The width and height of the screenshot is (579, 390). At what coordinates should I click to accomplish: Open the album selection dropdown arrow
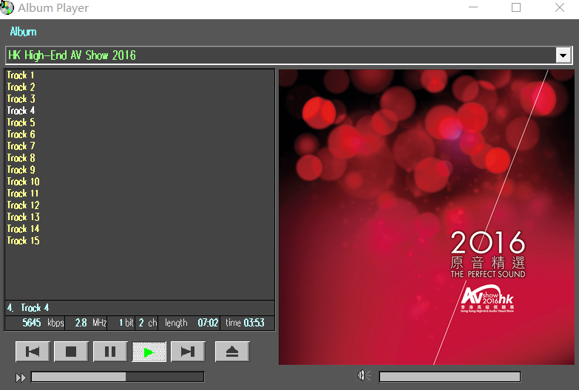(563, 55)
